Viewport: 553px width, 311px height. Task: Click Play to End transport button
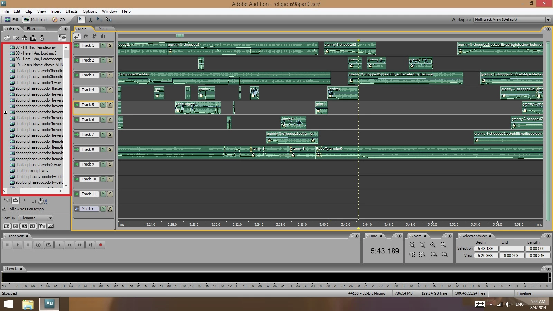[x=38, y=245]
